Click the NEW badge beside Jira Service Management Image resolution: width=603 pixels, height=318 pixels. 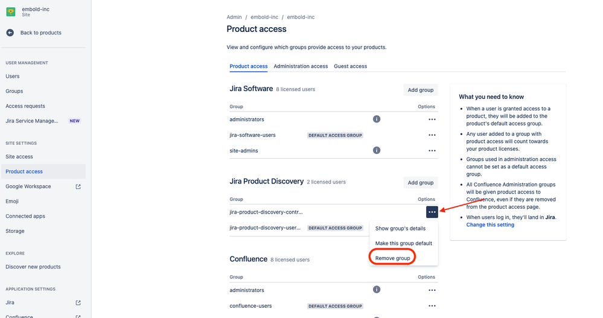75,121
